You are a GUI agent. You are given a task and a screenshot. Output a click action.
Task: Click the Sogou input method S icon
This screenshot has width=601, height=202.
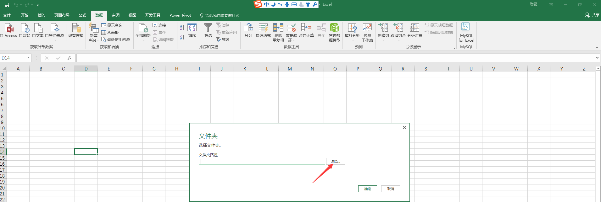pos(258,4)
